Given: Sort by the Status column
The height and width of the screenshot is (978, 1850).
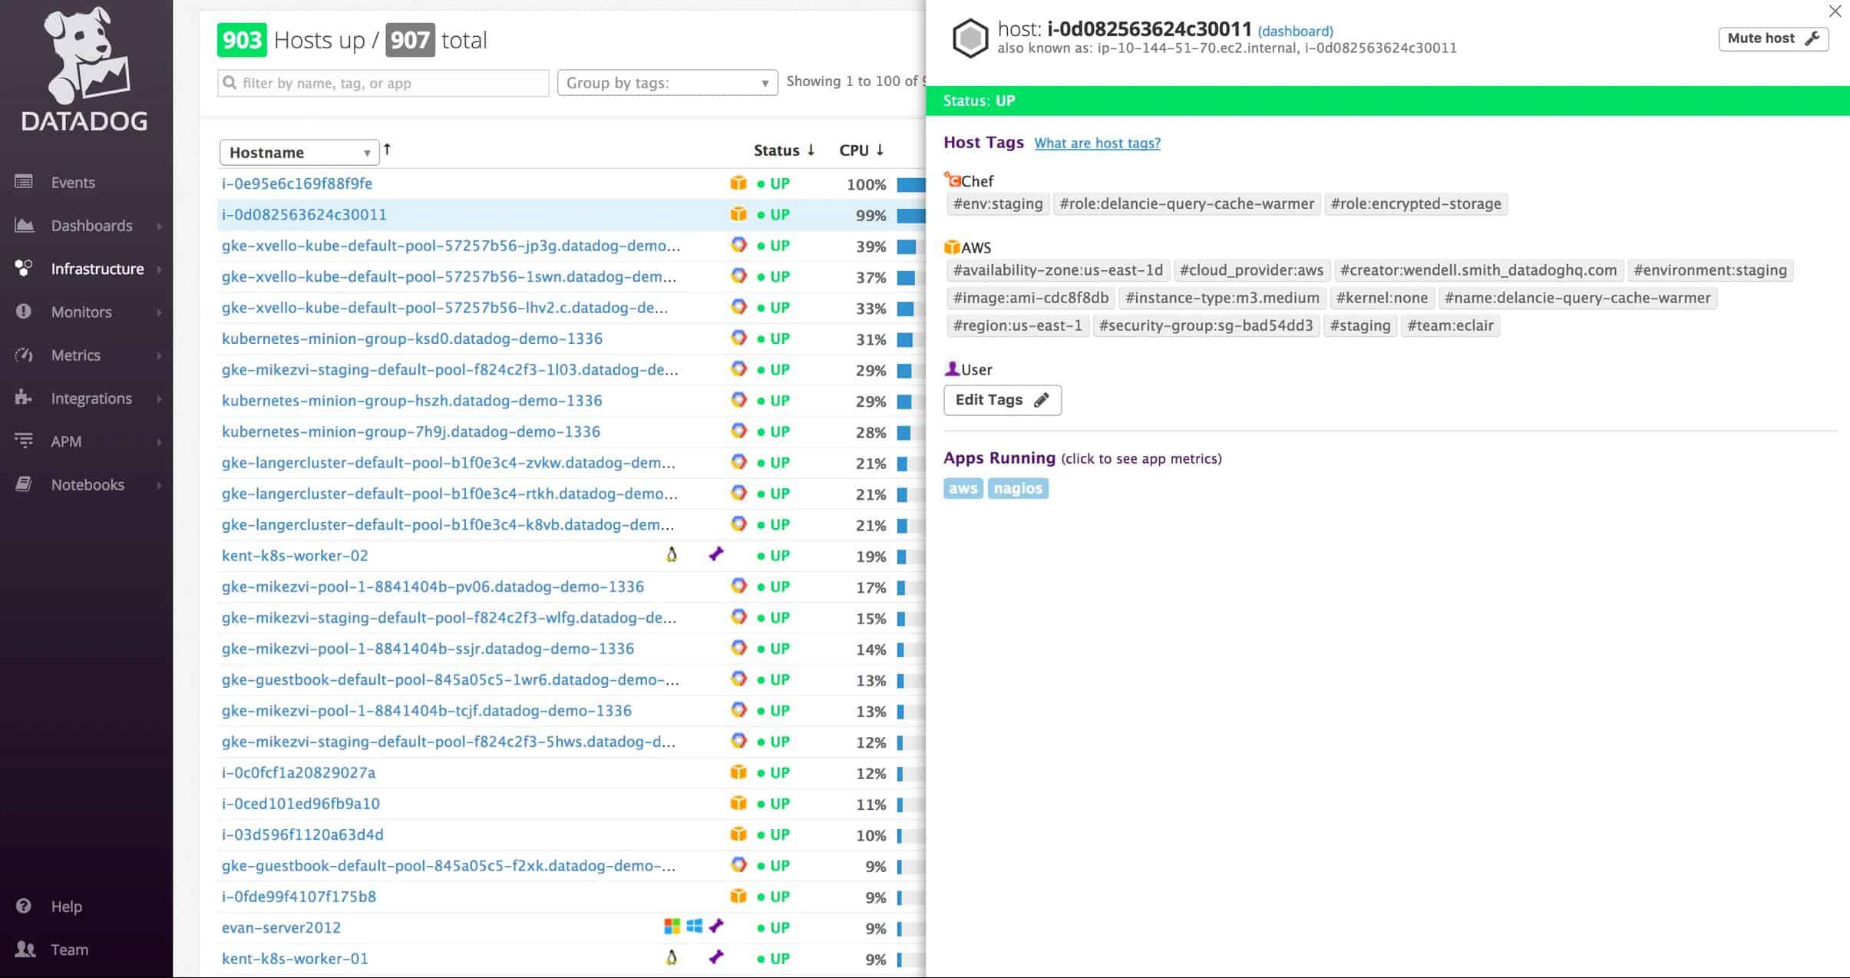Looking at the screenshot, I should (x=784, y=150).
